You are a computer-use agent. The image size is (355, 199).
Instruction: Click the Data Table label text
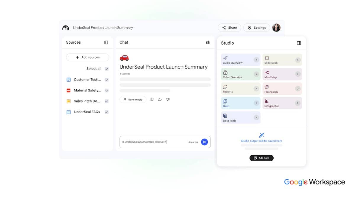coord(230,121)
